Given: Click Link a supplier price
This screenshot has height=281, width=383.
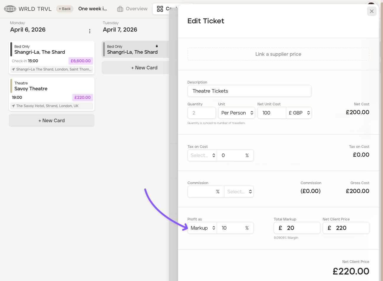Looking at the screenshot, I should pos(278,54).
